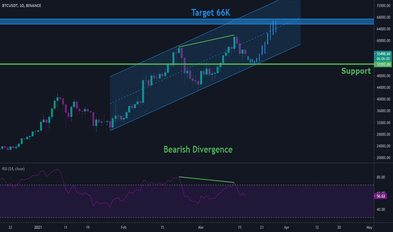Click the 64000.00 price axis label
This screenshot has width=393, height=232.
pos(383,29)
